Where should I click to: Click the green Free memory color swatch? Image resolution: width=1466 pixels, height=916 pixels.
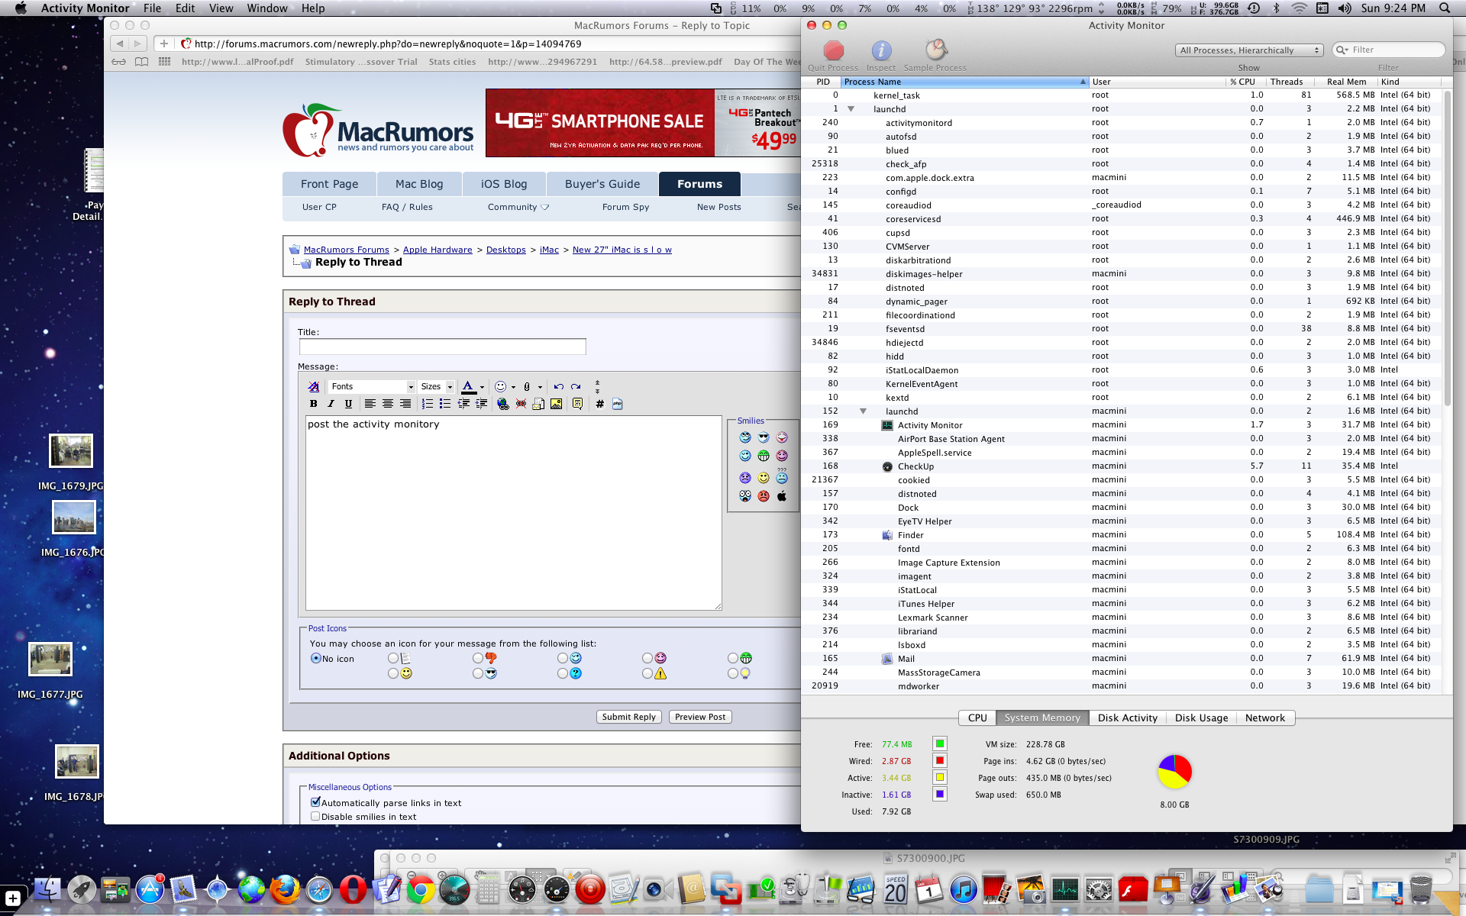click(940, 743)
